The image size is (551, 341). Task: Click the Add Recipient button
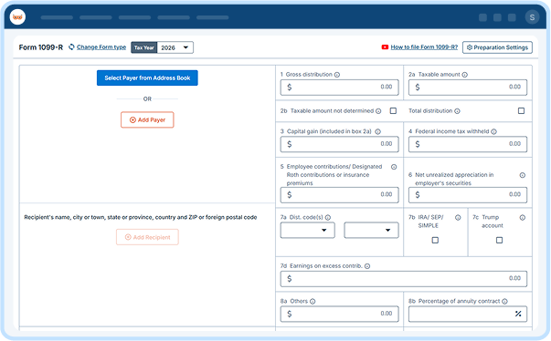pos(147,237)
